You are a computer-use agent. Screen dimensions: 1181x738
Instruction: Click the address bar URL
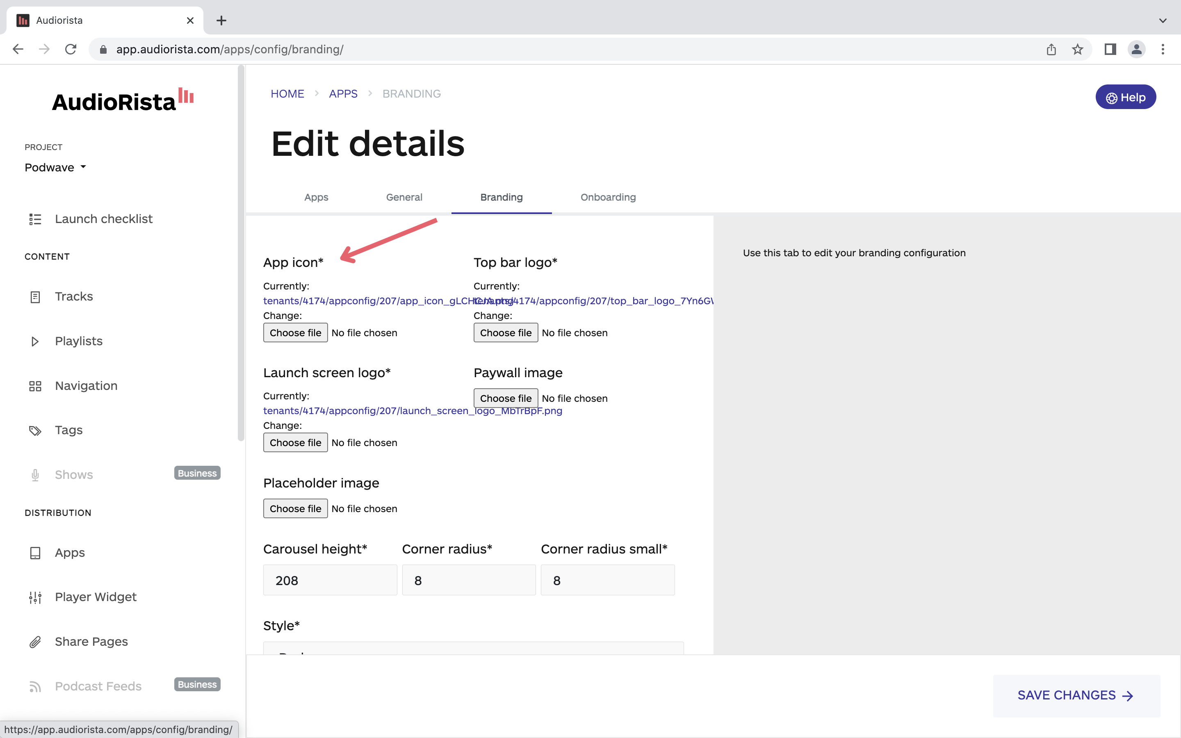pyautogui.click(x=229, y=49)
